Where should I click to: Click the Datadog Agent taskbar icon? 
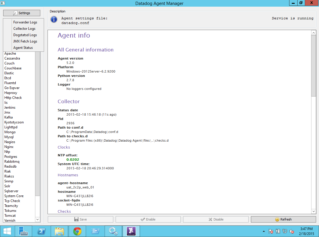[131, 231]
